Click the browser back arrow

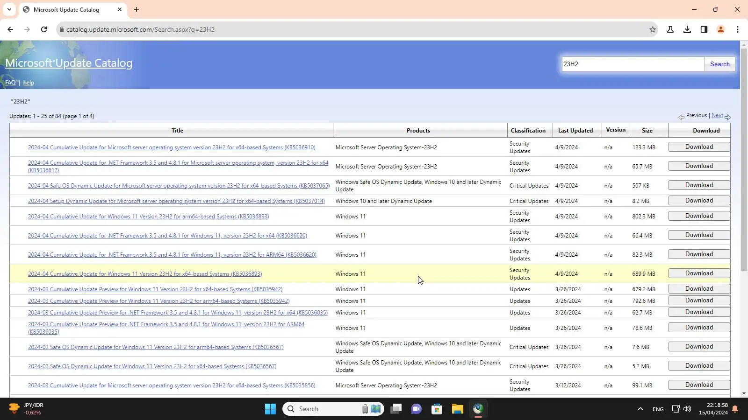[x=10, y=29]
